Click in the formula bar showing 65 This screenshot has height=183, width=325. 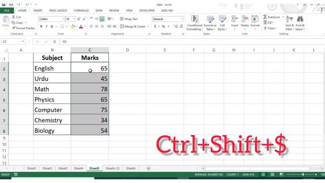coord(192,42)
